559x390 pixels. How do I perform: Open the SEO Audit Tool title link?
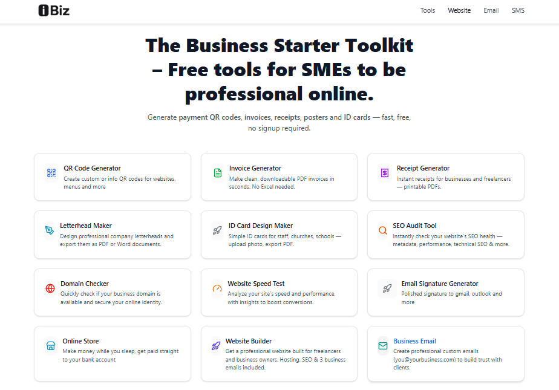(x=414, y=226)
